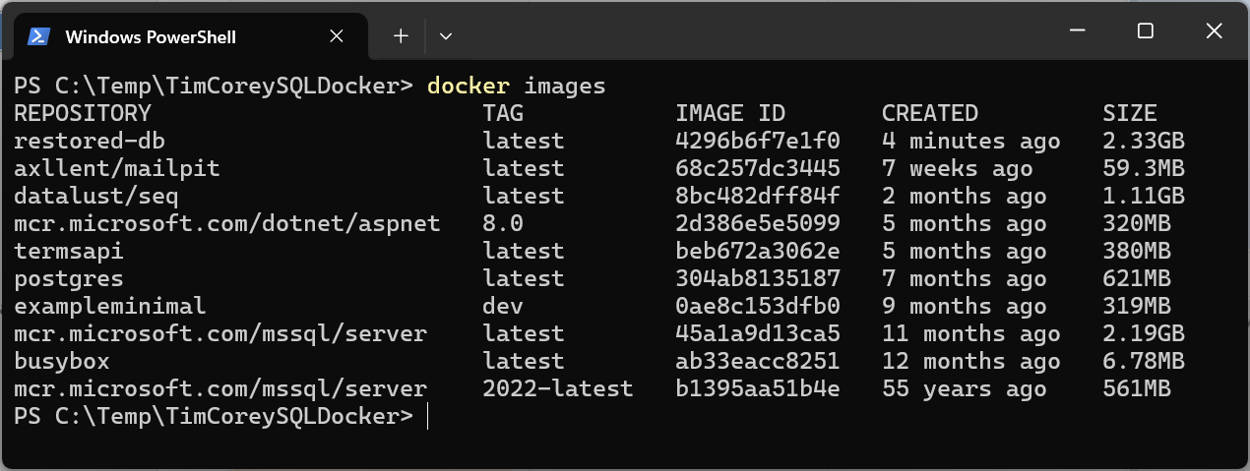Click the 1.11GB size value

point(1144,196)
